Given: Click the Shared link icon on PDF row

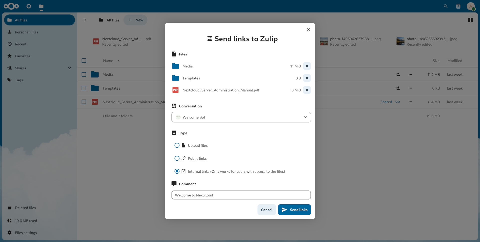Looking at the screenshot, I should (397, 102).
